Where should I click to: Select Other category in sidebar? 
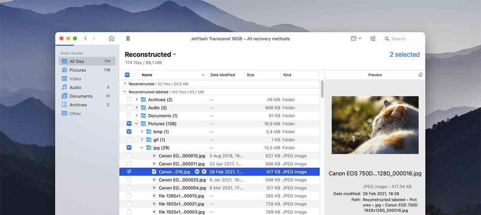pos(87,113)
